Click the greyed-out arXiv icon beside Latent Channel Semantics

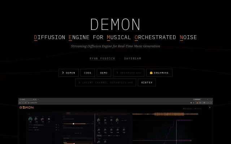[x=79, y=82]
